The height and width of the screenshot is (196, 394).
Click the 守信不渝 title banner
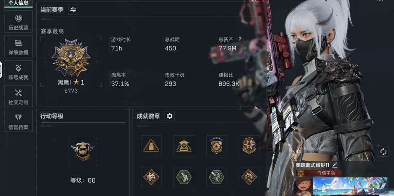tap(318, 173)
